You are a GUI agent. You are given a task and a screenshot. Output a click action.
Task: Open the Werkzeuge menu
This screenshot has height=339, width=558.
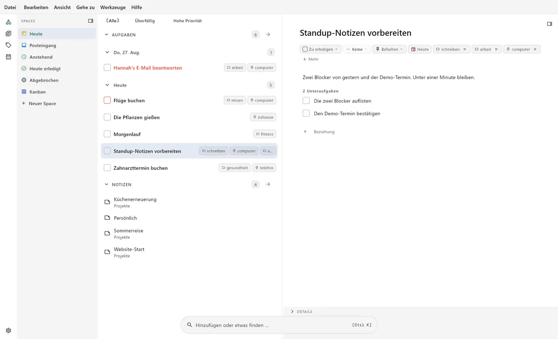pyautogui.click(x=113, y=7)
